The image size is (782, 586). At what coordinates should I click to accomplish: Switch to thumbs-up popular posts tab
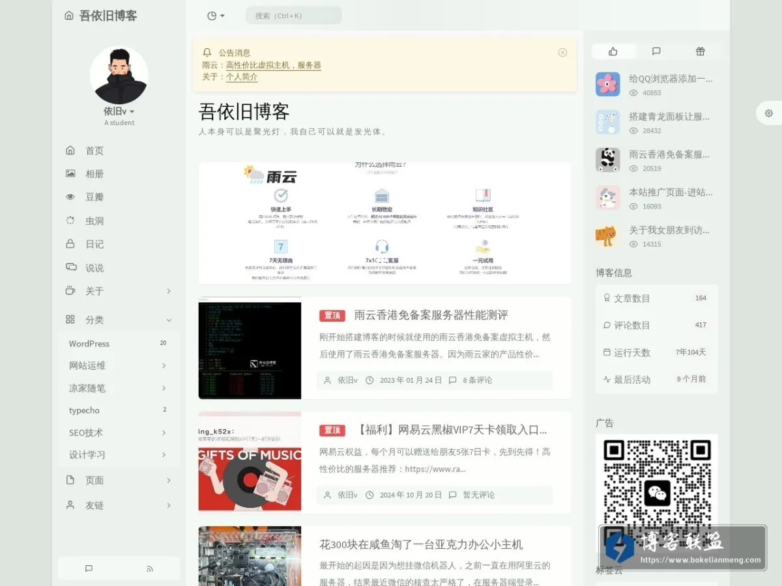tap(613, 51)
